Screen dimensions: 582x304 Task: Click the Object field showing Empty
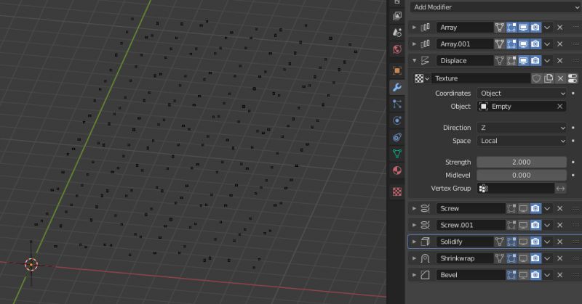522,107
